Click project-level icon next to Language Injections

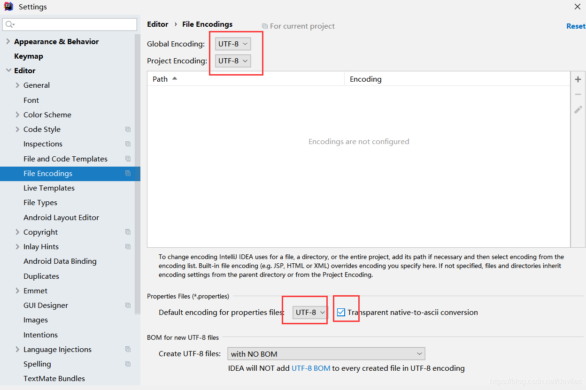click(128, 349)
